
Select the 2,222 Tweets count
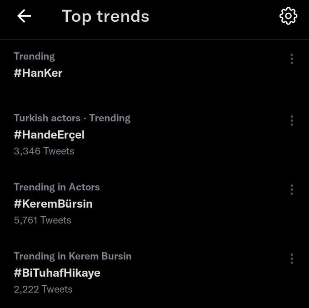point(43,289)
